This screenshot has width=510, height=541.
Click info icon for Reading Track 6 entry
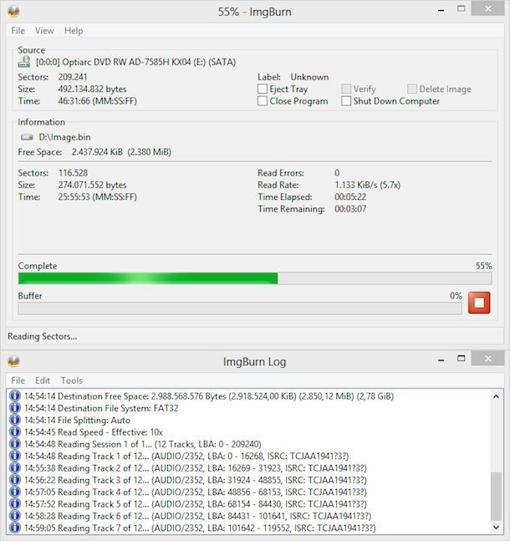[x=14, y=516]
